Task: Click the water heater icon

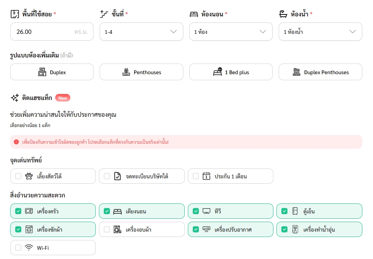Action: point(295,229)
